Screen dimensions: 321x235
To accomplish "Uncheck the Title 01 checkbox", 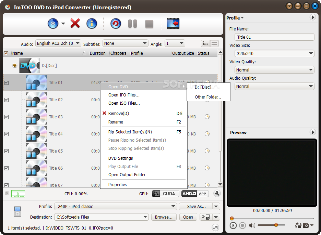I will coord(7,83).
